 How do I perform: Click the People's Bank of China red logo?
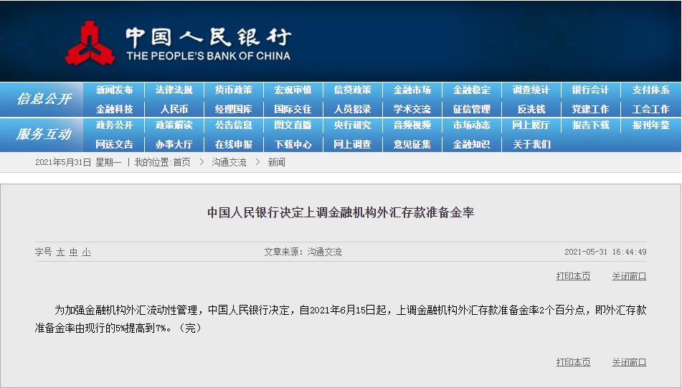pyautogui.click(x=90, y=43)
